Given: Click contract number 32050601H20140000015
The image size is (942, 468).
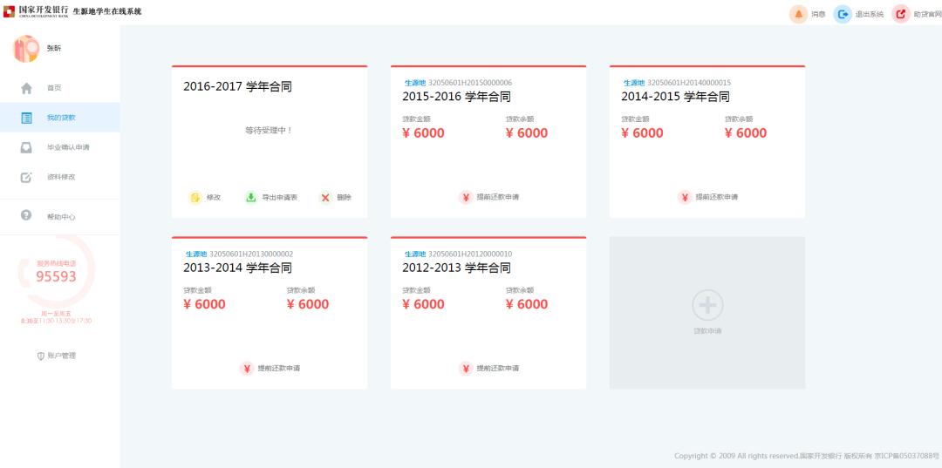Looking at the screenshot, I should [x=689, y=83].
